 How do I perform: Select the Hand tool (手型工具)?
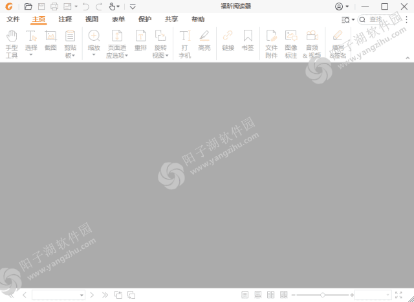pyautogui.click(x=12, y=43)
